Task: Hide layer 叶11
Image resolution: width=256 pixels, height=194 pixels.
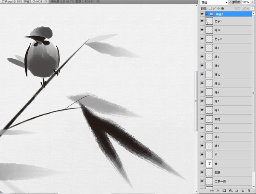Action: pyautogui.click(x=202, y=83)
